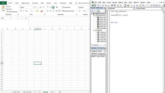The height and width of the screenshot is (93, 165).
Task: Select column E header
Action: pyautogui.click(x=38, y=29)
